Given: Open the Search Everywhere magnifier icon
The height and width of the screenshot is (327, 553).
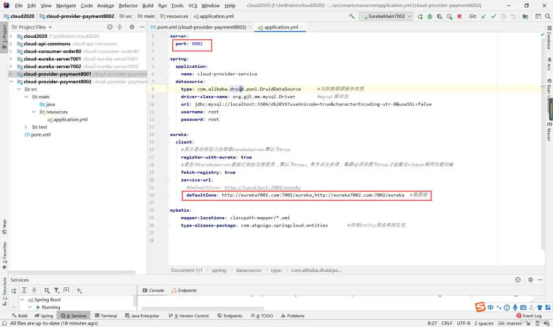Looking at the screenshot, I should [x=548, y=16].
